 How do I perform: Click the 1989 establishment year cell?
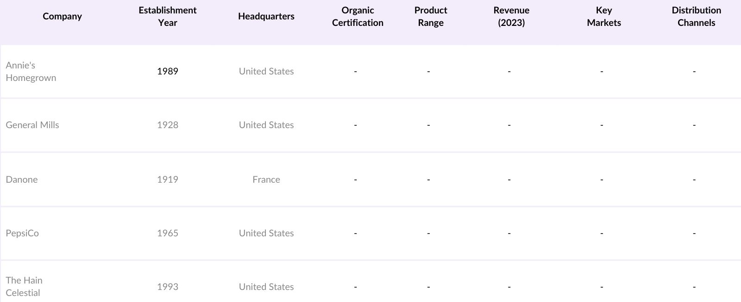tap(167, 71)
